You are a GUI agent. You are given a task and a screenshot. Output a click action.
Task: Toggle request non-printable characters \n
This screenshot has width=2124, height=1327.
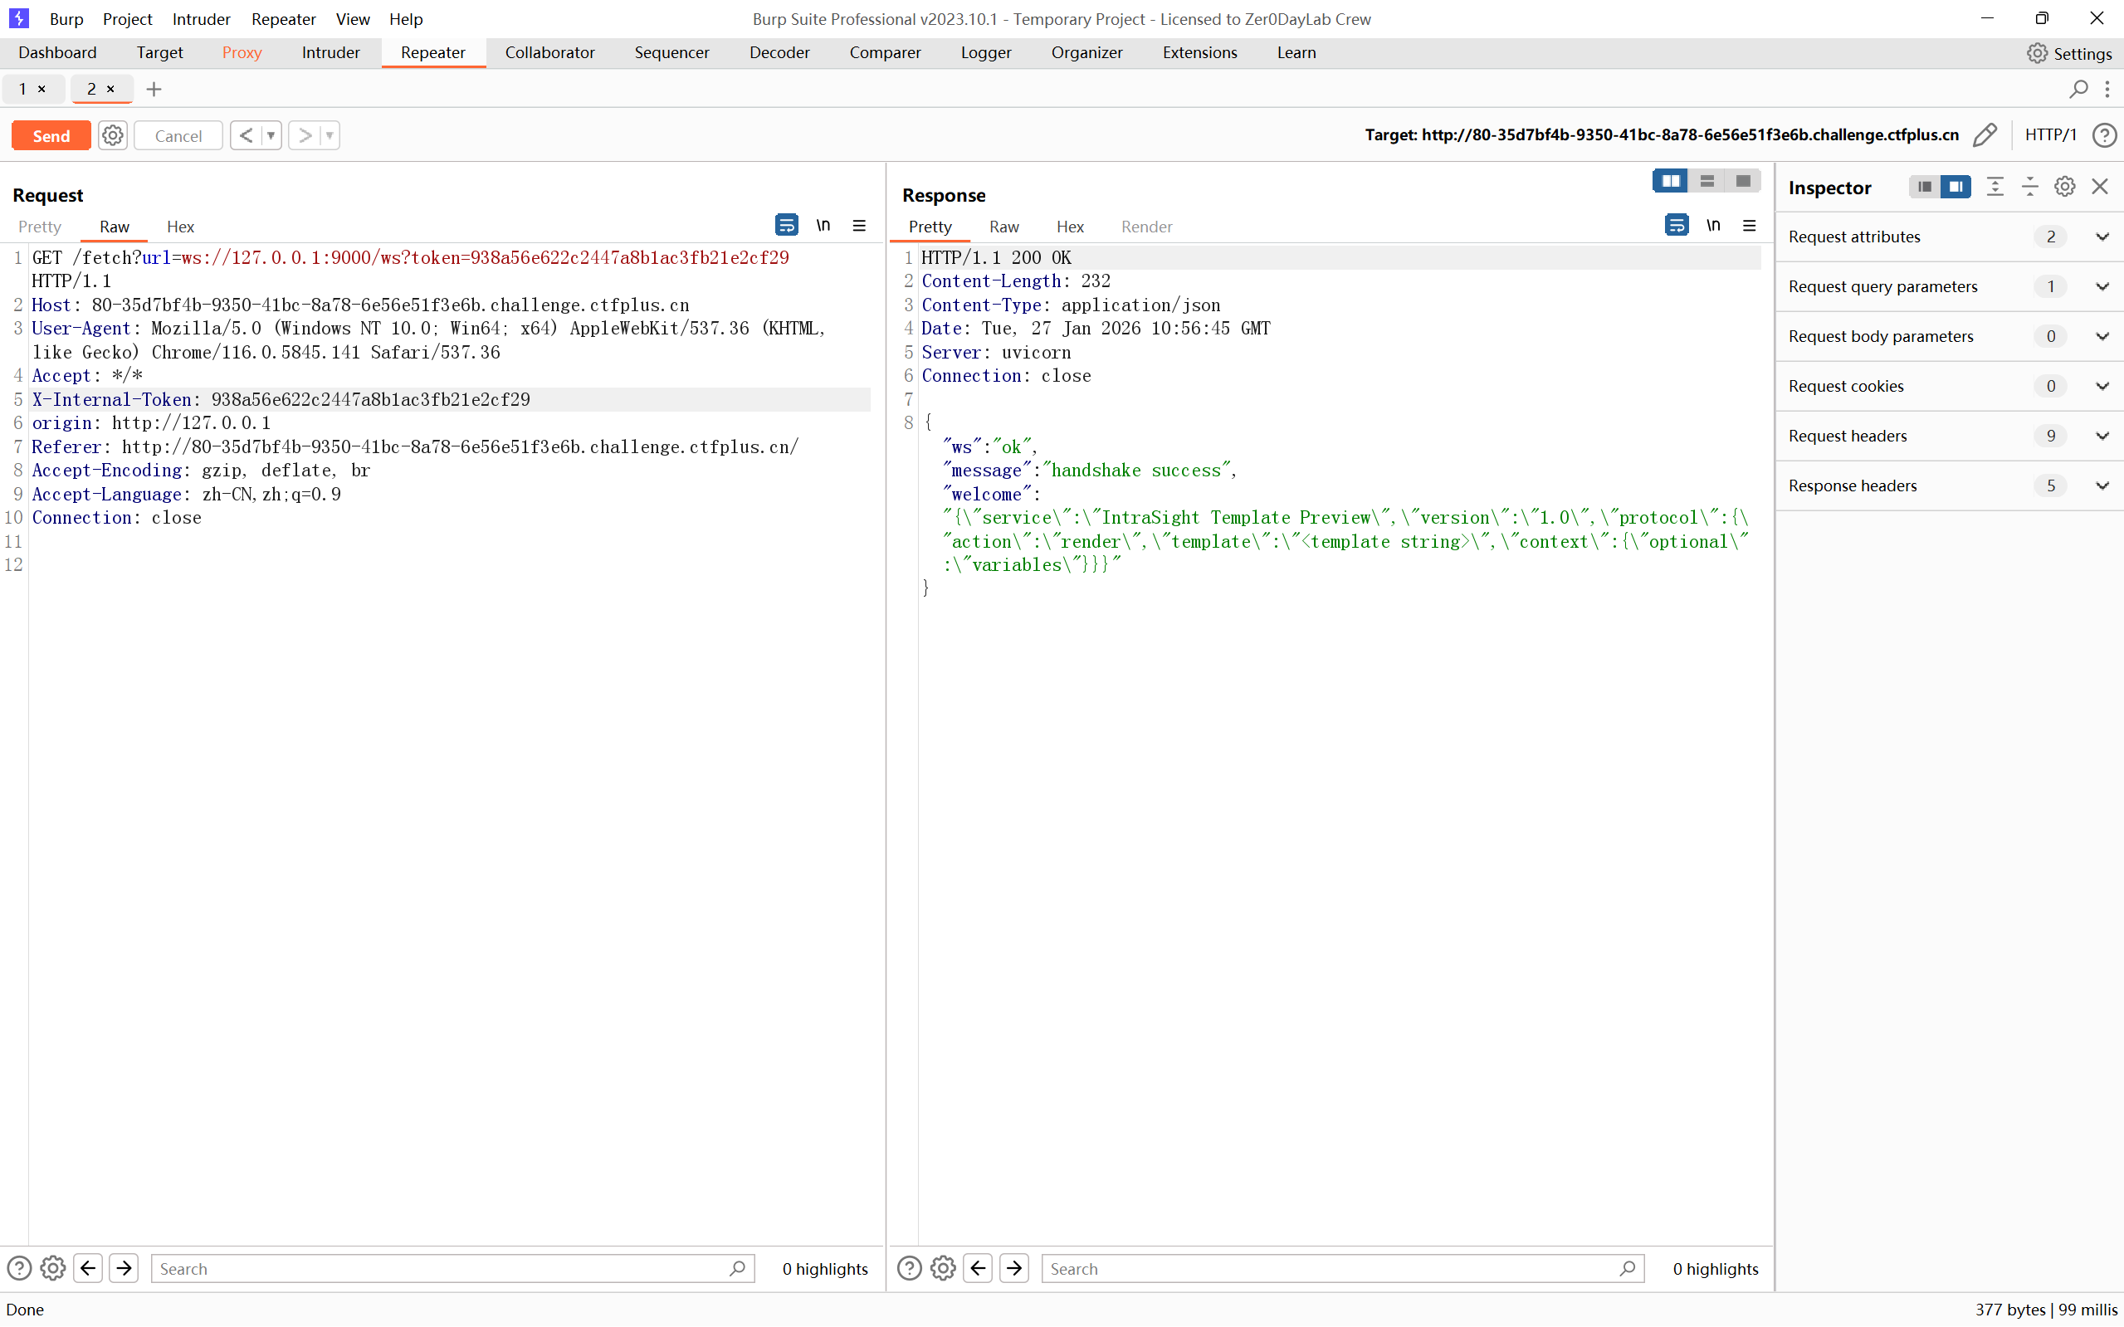point(823,226)
